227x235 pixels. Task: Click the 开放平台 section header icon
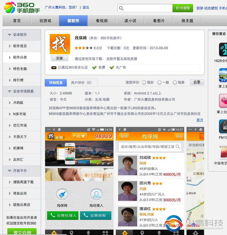[x=9, y=171]
